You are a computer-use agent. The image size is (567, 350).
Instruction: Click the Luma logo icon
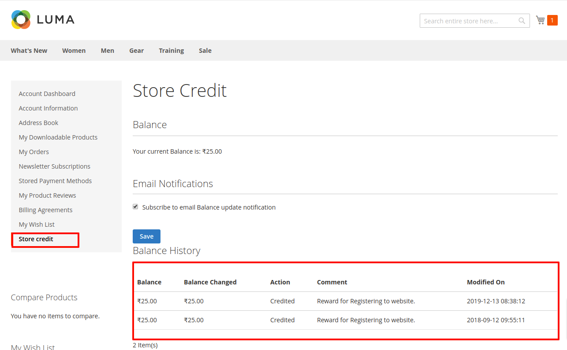(x=21, y=20)
